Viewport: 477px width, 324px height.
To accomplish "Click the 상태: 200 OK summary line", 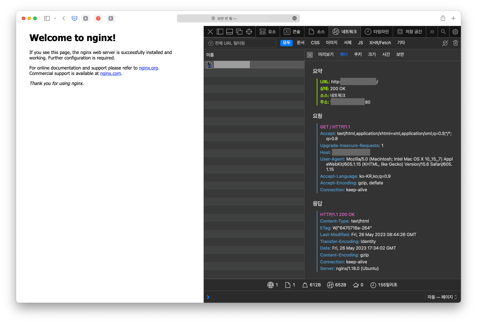I will [x=333, y=89].
